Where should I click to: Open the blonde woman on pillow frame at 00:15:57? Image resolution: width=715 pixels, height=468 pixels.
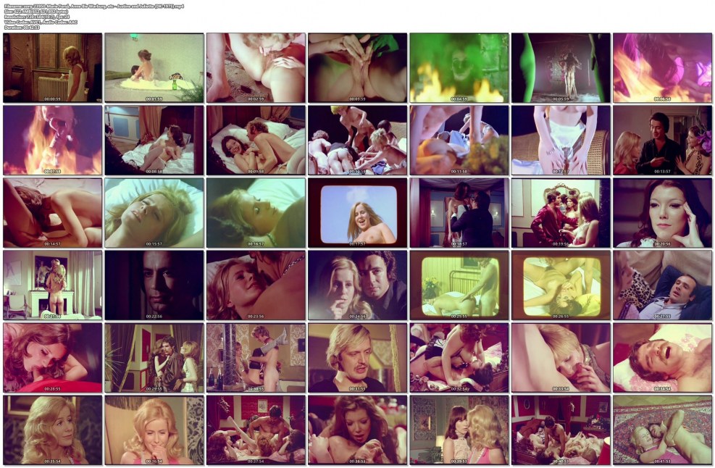pyautogui.click(x=154, y=212)
